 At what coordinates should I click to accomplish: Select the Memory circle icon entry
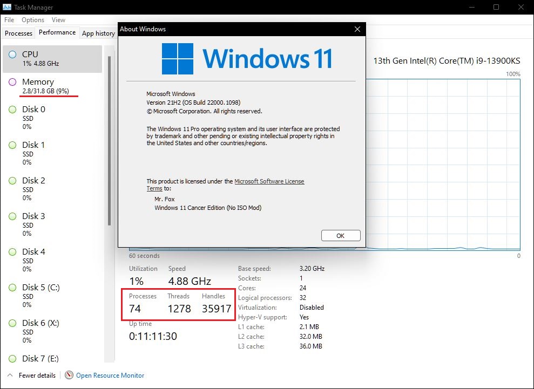(12, 82)
